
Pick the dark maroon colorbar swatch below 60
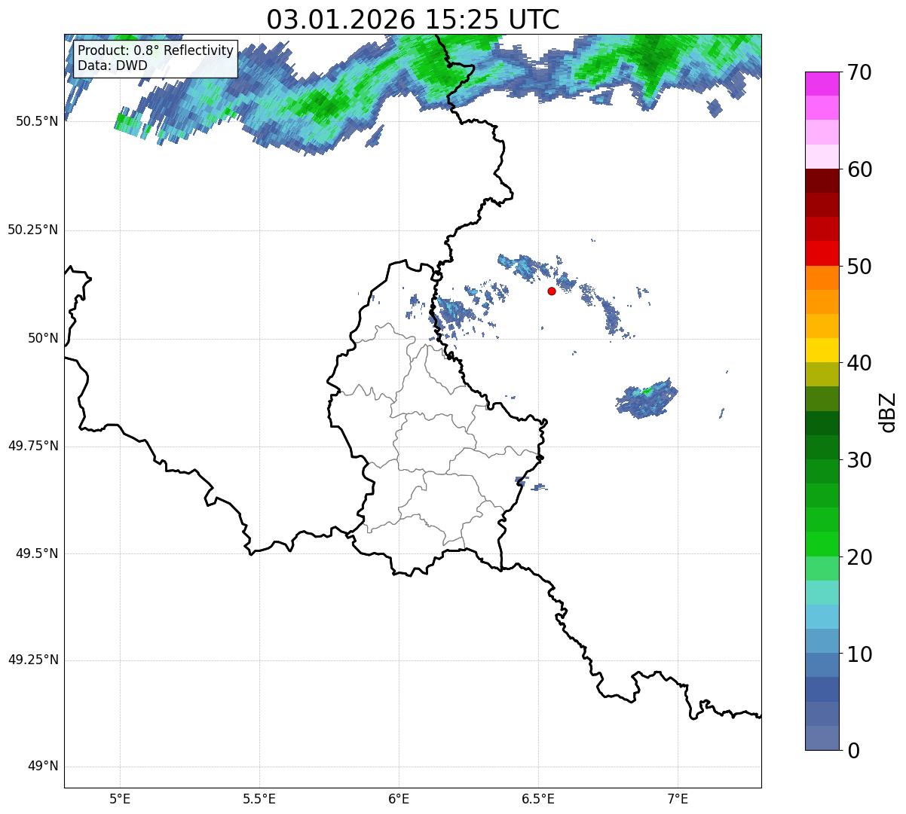click(x=822, y=181)
